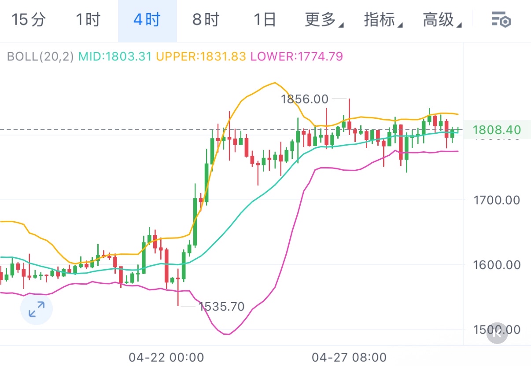The width and height of the screenshot is (531, 366).
Task: Click the 1535.70 low price marker
Action: (221, 307)
